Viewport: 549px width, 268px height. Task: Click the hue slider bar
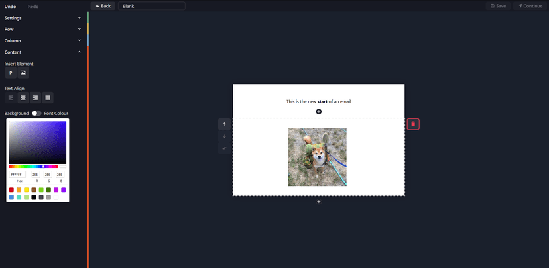tap(33, 167)
